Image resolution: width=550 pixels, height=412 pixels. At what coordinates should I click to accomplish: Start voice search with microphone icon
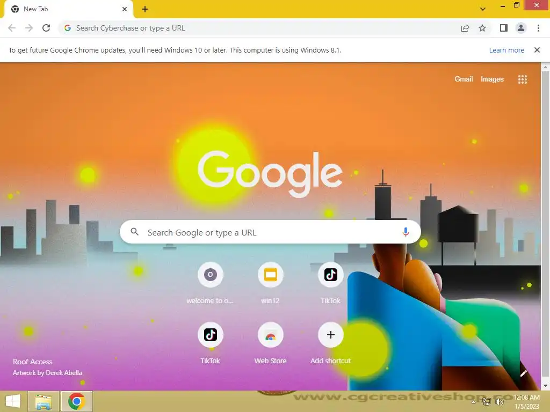click(406, 232)
